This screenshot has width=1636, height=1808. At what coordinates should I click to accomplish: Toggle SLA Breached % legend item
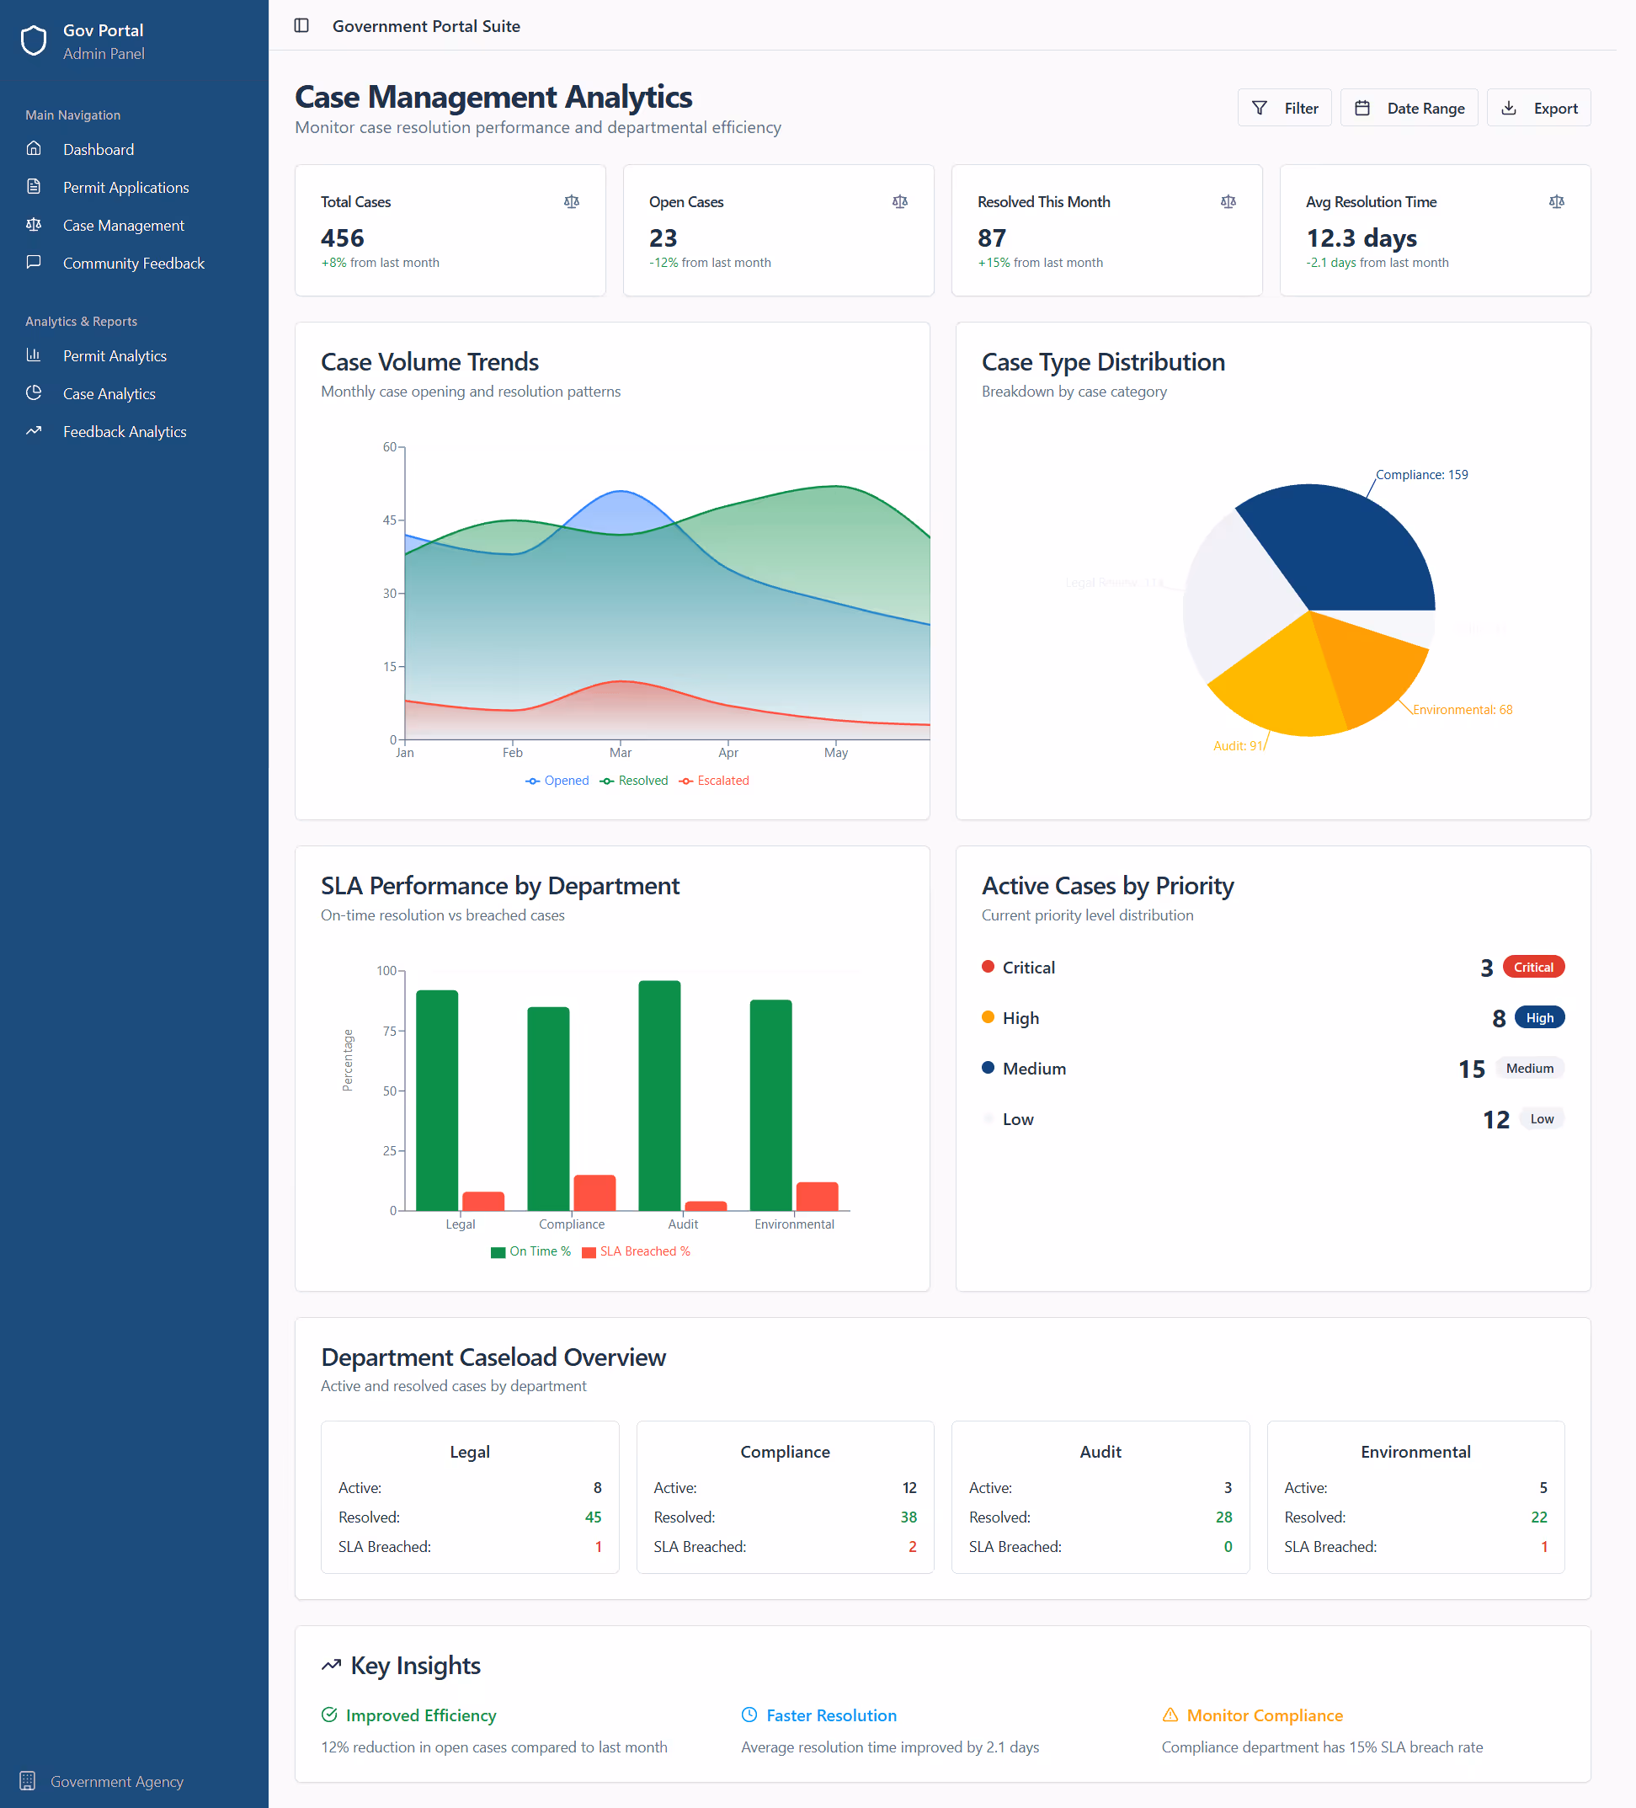tap(636, 1251)
